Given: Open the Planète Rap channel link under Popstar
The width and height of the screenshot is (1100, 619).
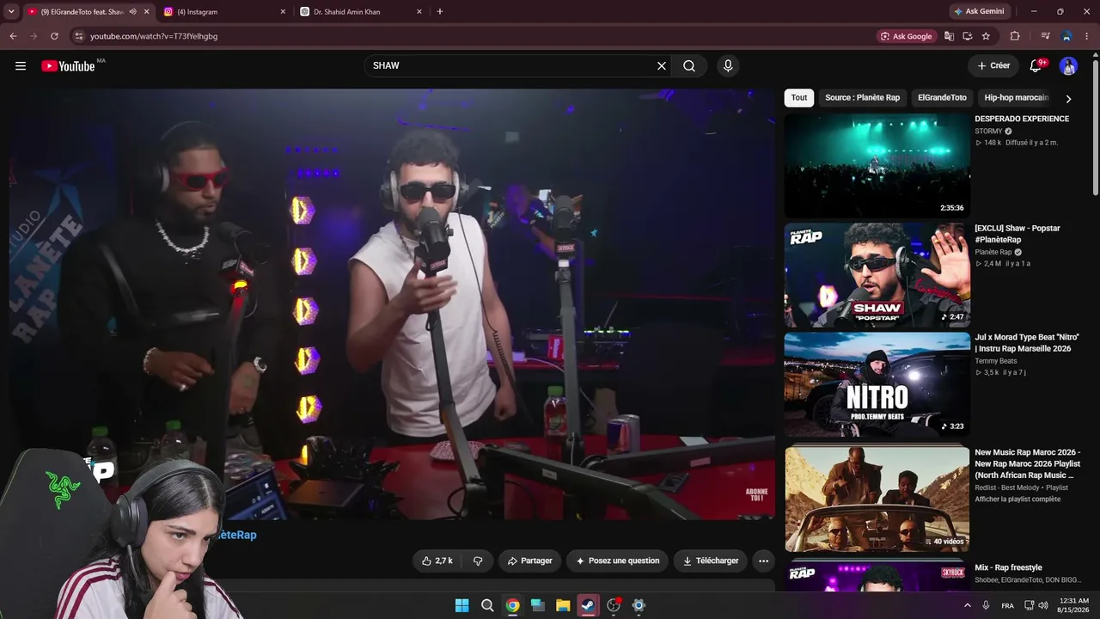Looking at the screenshot, I should pos(993,253).
